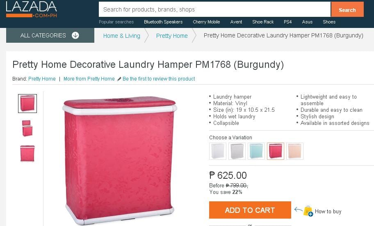This screenshot has height=226, width=374.
Task: Click the Lazada.com.ph logo
Action: click(31, 9)
